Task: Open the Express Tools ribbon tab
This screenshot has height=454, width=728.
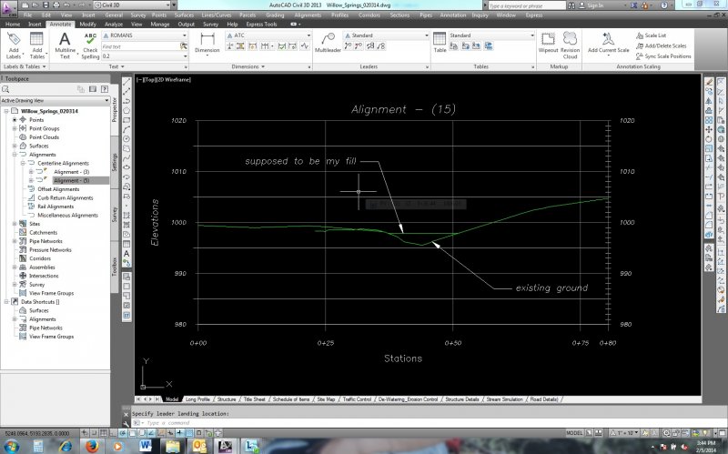Action: pos(261,25)
